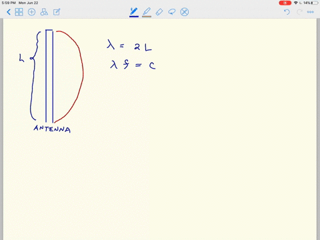The width and height of the screenshot is (320, 240).
Task: Open the more options ellipsis menu
Action: point(311,12)
